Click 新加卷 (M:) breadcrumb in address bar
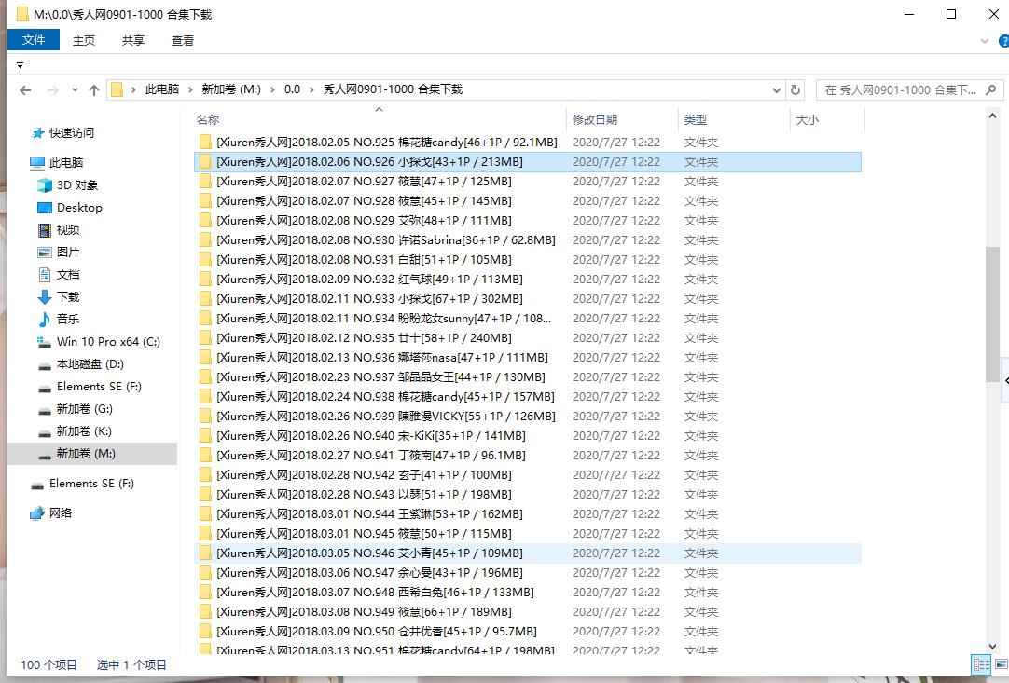The width and height of the screenshot is (1009, 683). pyautogui.click(x=231, y=89)
